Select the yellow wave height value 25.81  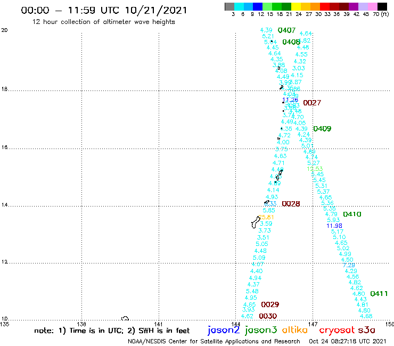[266, 217]
